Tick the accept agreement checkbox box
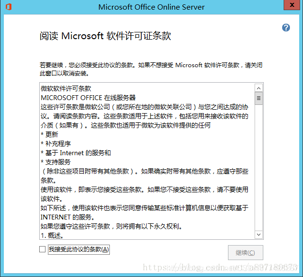Screen dimensions: 303x277 pyautogui.click(x=42, y=249)
